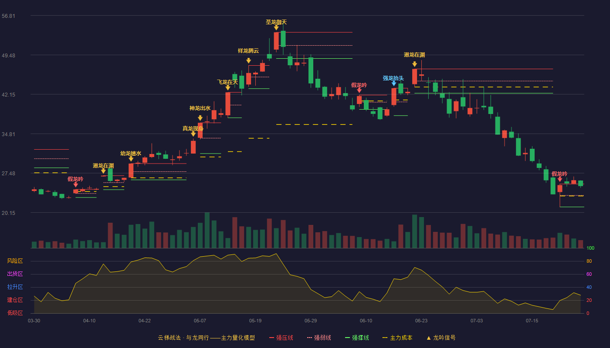Click the orange 80 indicator axis value
This screenshot has width=610, height=348.
(x=589, y=261)
